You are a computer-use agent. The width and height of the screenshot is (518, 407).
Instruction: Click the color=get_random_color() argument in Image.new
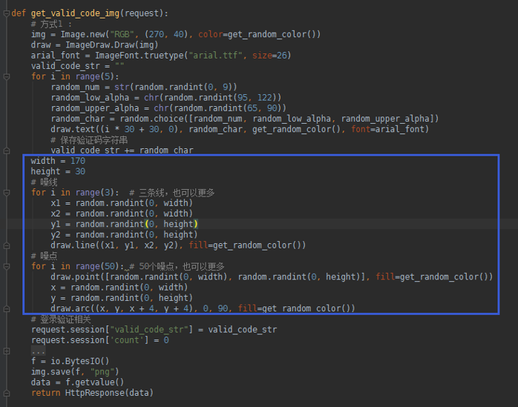257,34
